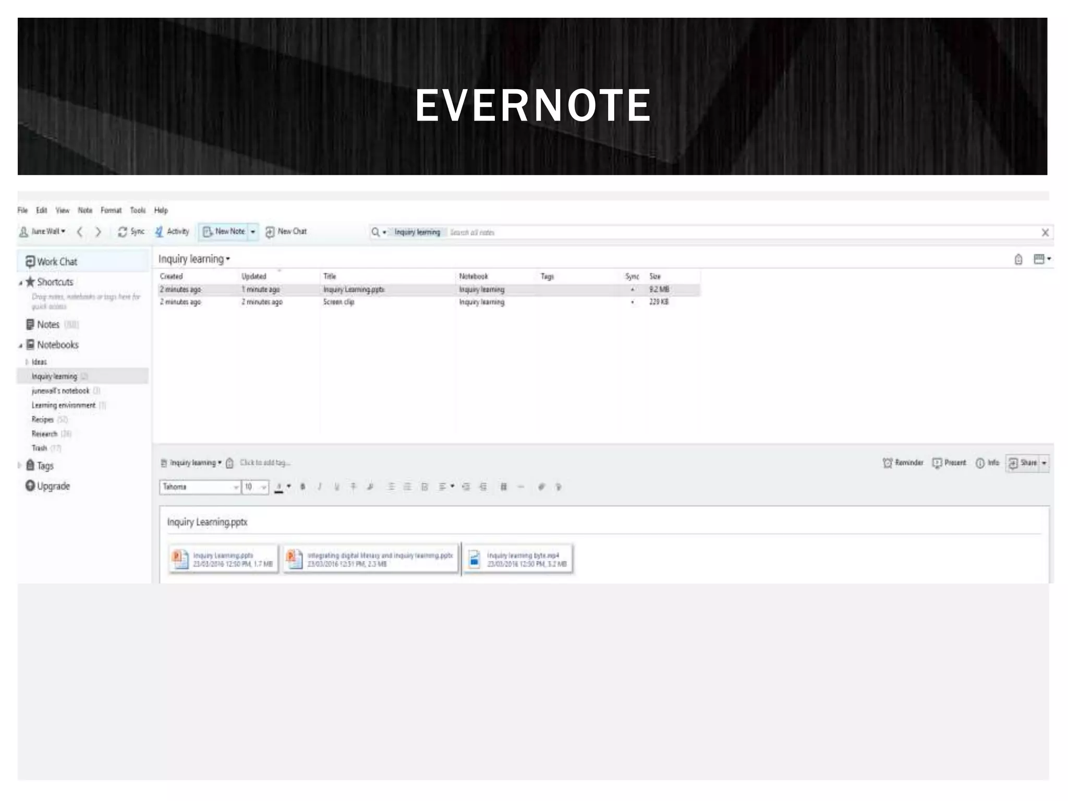Clear the search with the X button

[1045, 233]
